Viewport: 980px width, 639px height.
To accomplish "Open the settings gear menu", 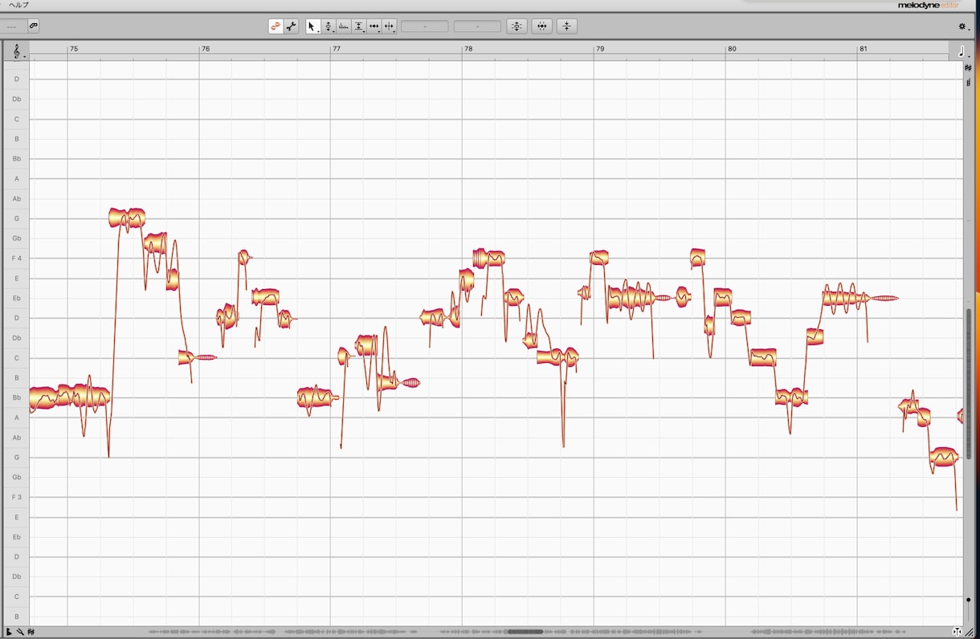I will pos(962,26).
